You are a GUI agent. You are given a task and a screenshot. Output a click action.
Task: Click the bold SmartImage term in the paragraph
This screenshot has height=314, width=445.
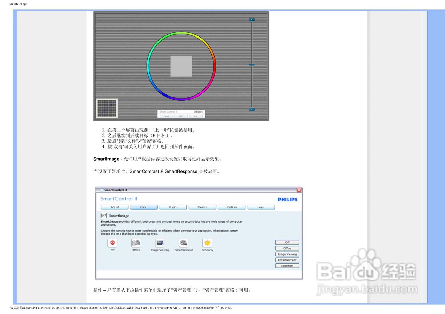pyautogui.click(x=106, y=159)
